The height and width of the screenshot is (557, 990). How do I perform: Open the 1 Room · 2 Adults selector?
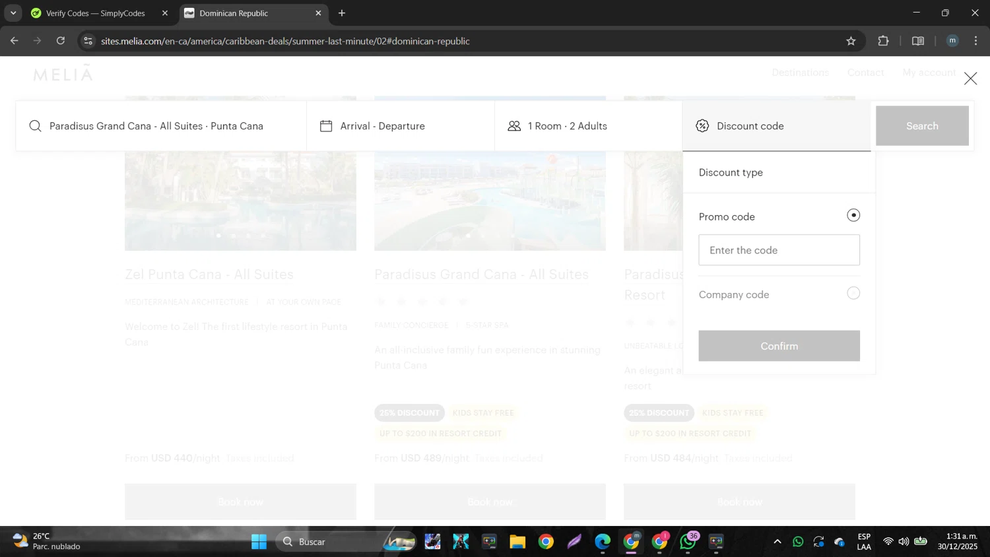pyautogui.click(x=589, y=126)
